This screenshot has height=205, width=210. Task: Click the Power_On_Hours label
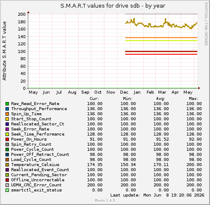[29, 139]
